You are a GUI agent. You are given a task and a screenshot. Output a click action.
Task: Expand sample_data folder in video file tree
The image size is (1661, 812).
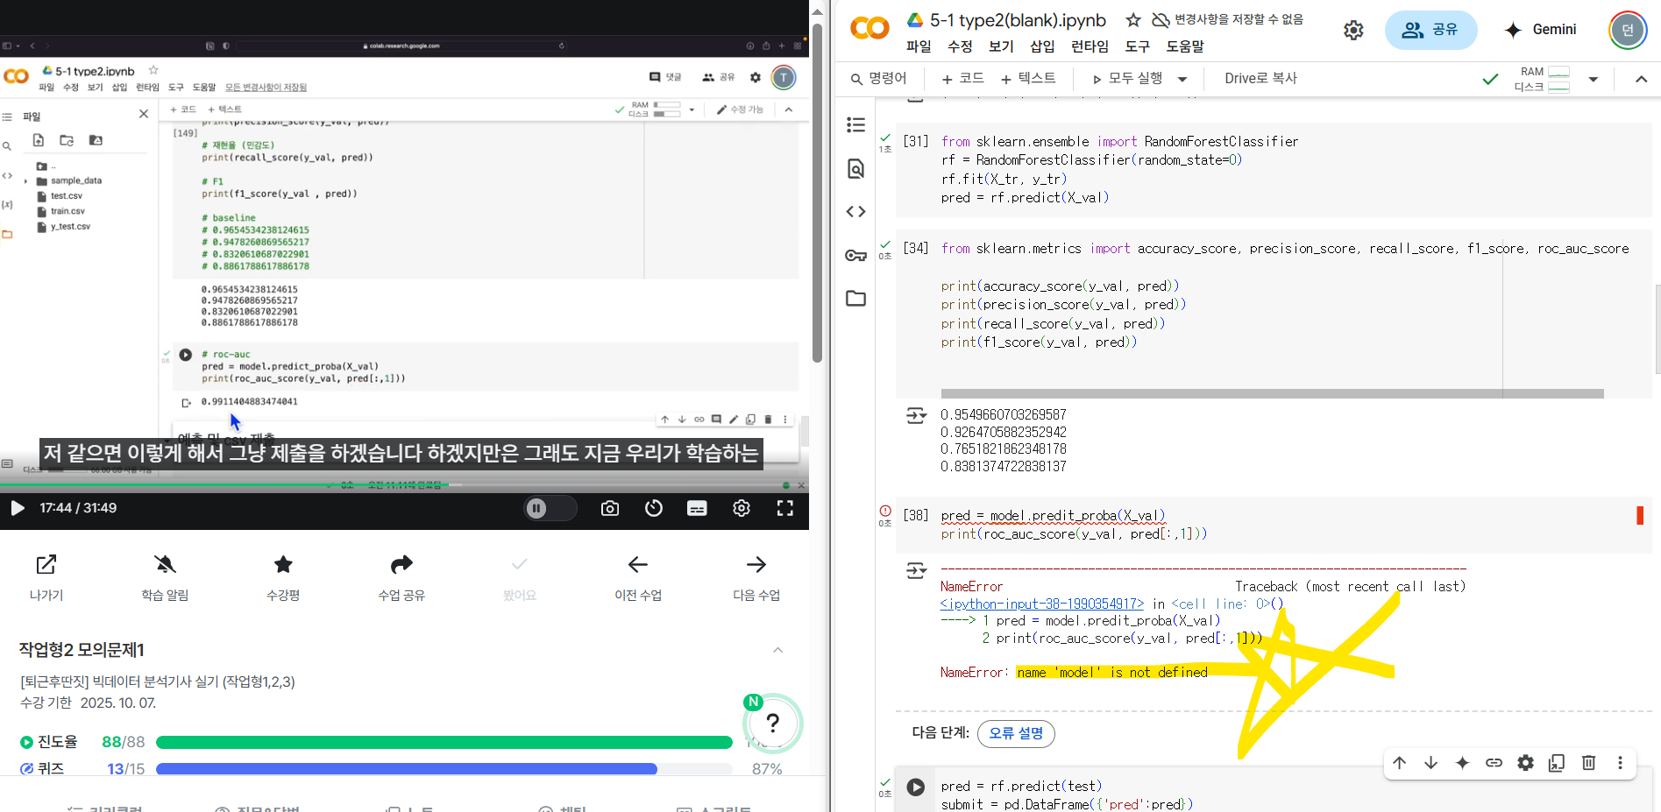(x=26, y=181)
